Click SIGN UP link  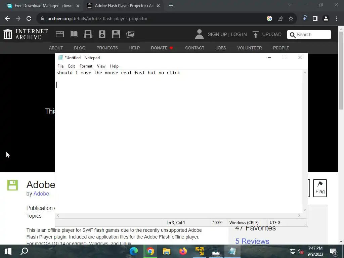tap(217, 35)
